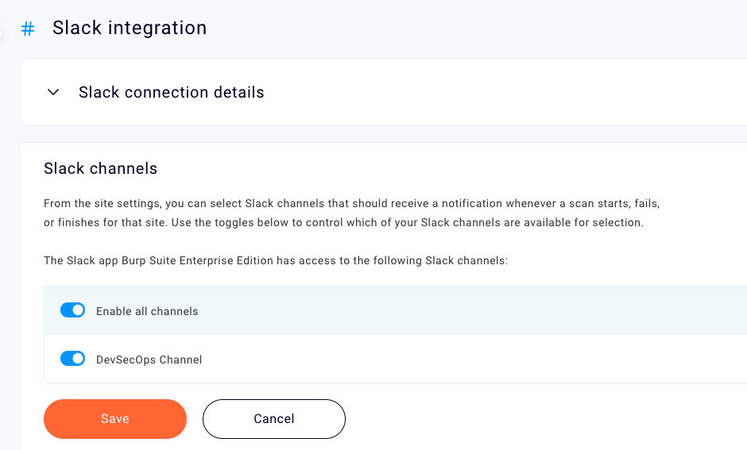
Task: Click the white knob of the Enable all channels switch
Action: tap(78, 310)
